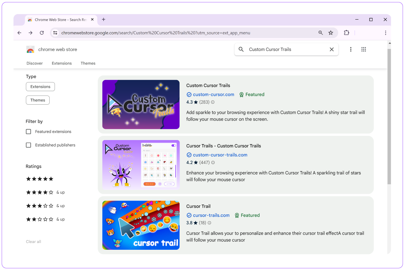Open site information icon in address bar
405x270 pixels.
pyautogui.click(x=55, y=33)
